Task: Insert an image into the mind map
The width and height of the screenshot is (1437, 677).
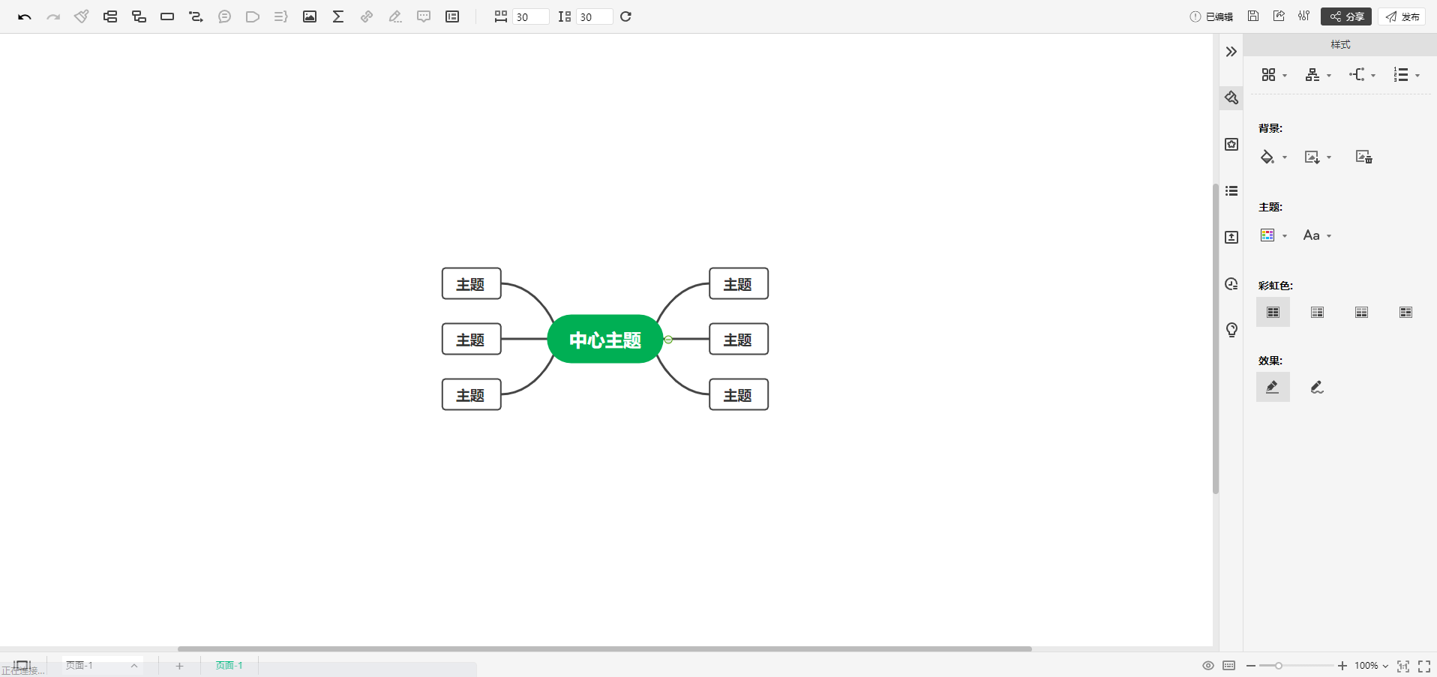Action: 309,16
